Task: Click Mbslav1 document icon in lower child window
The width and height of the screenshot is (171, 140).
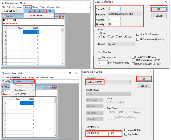Action: pos(3,87)
